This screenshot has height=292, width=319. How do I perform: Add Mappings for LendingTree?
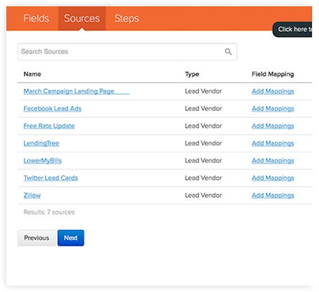coord(273,143)
